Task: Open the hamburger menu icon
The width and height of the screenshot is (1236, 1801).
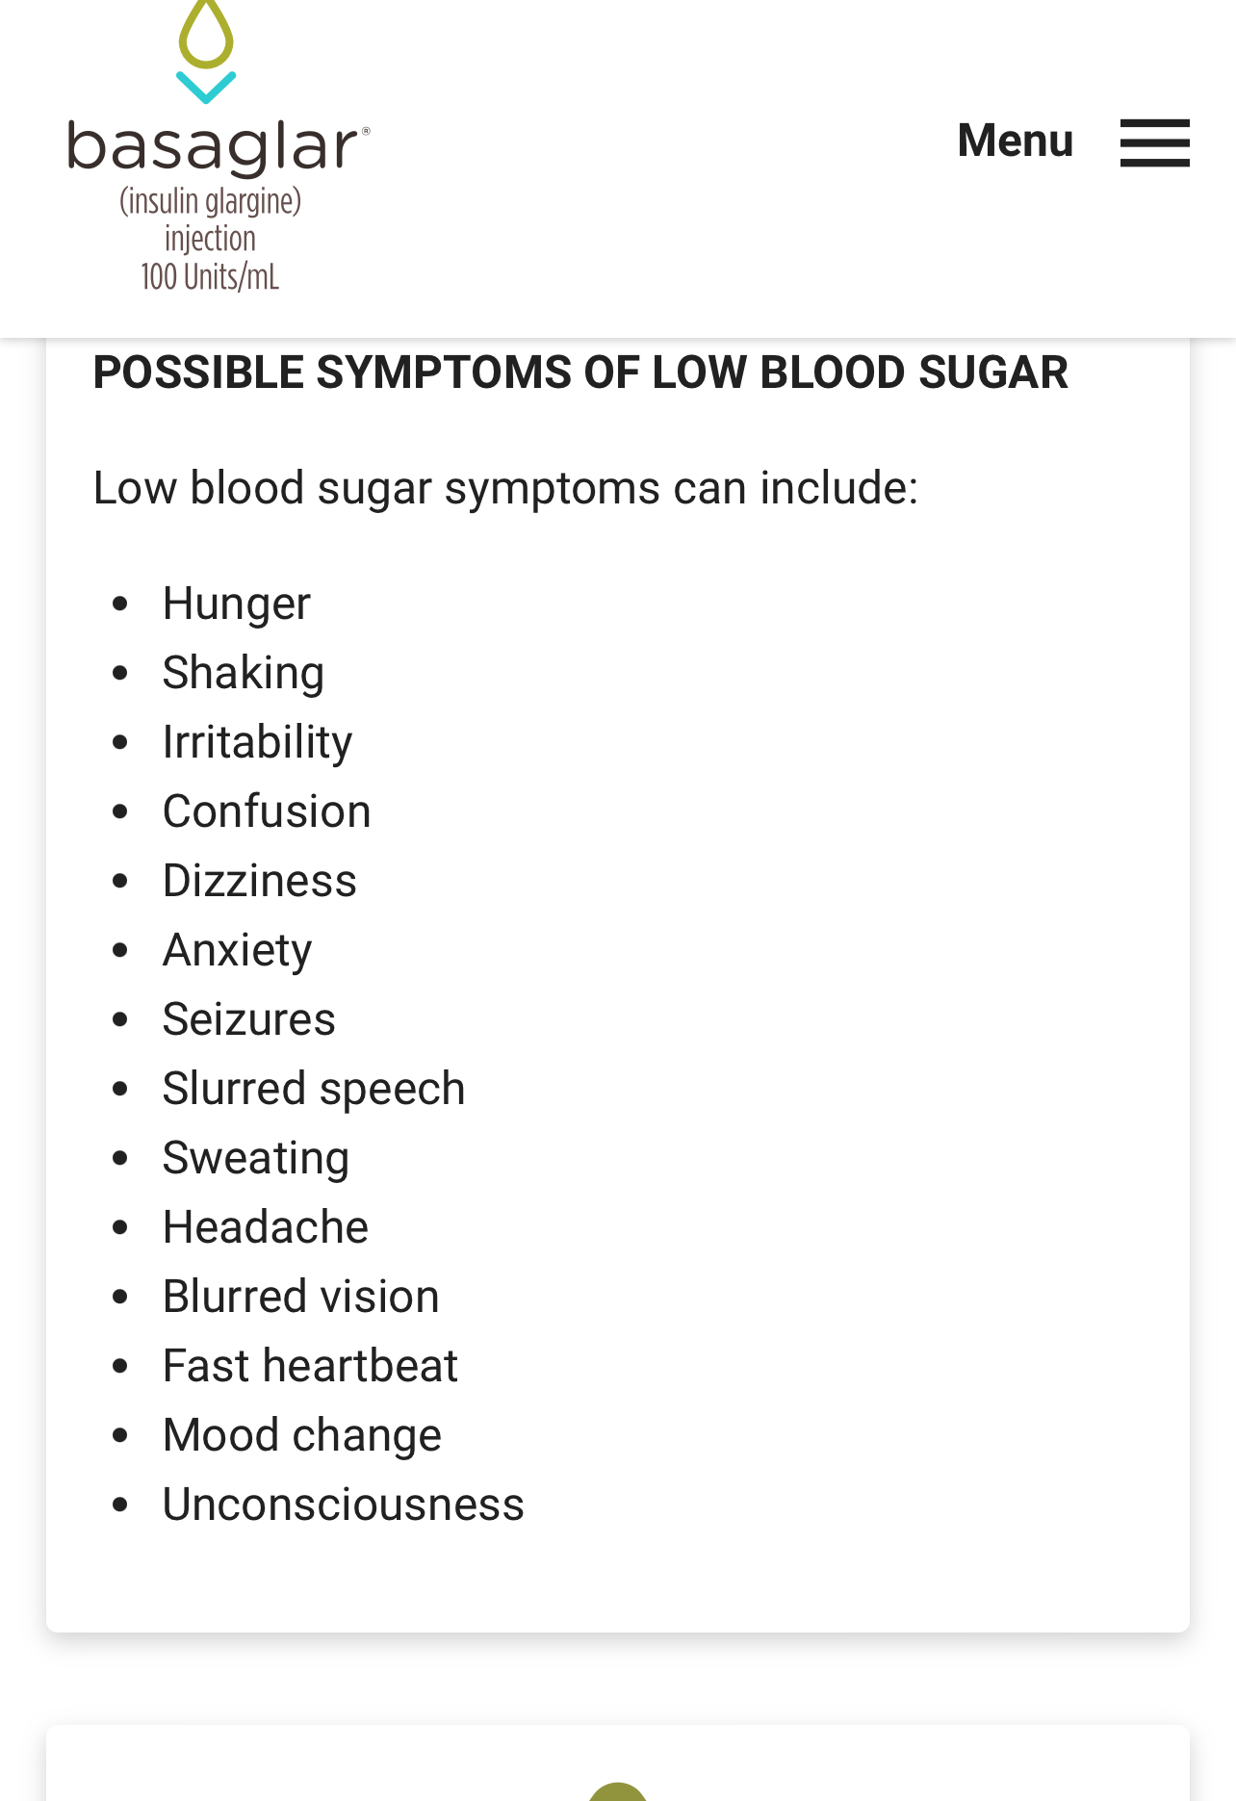Action: (x=1154, y=142)
